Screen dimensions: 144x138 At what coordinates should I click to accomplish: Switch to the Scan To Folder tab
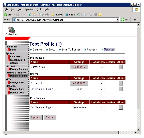point(71,49)
